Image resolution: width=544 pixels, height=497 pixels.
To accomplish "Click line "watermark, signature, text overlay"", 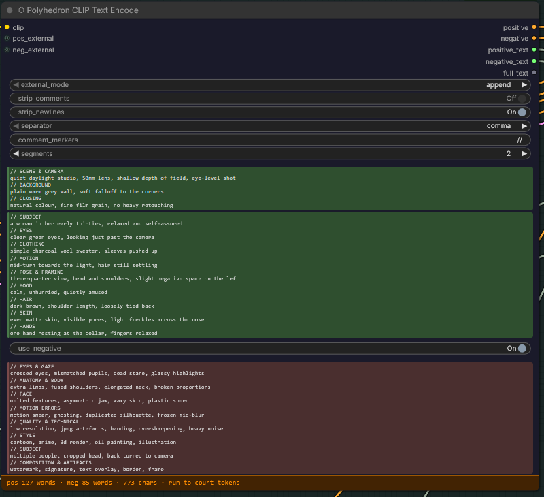I will tap(87, 469).
